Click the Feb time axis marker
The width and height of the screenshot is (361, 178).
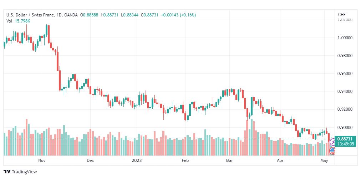click(185, 160)
